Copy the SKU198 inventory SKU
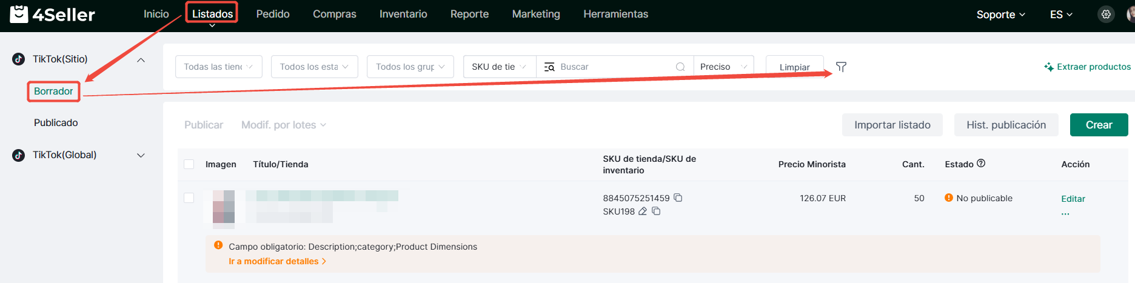The image size is (1135, 283). [656, 211]
